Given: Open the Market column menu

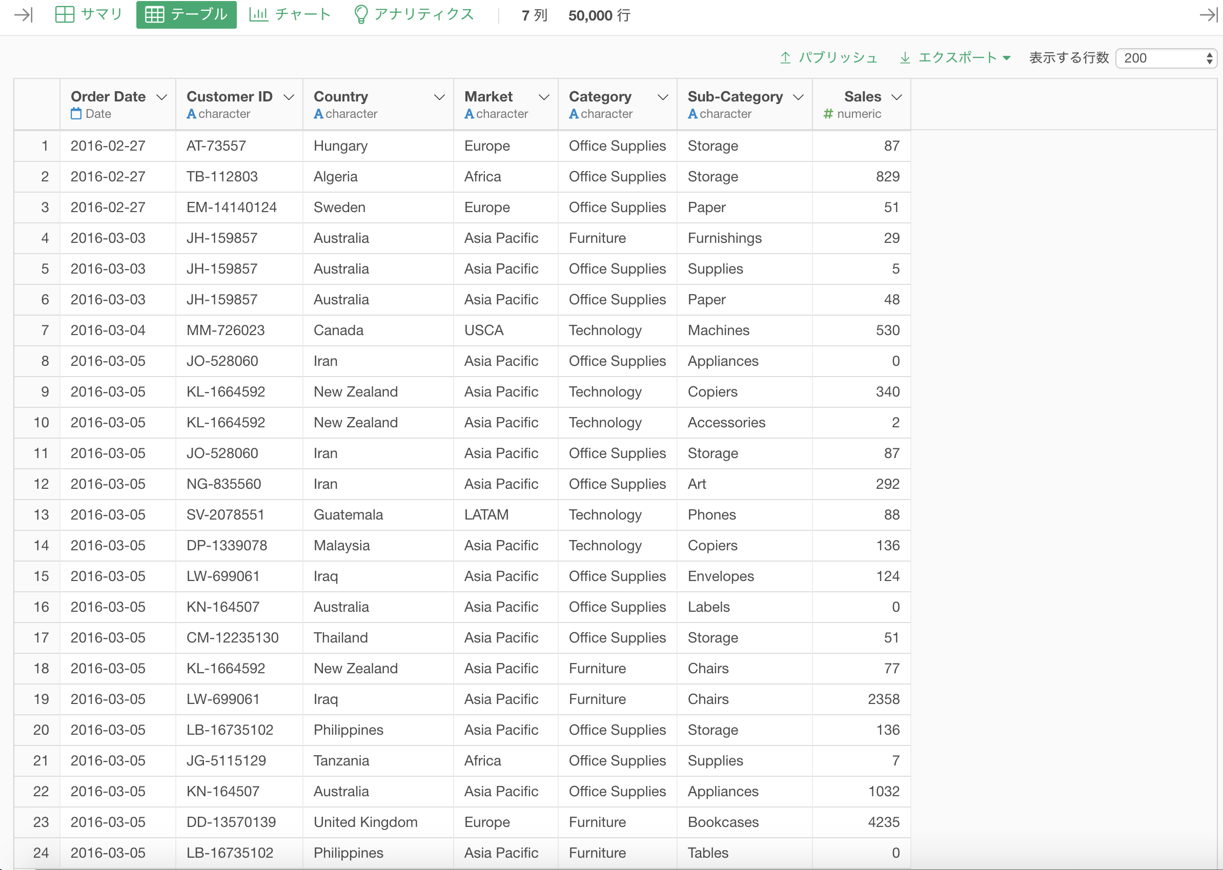Looking at the screenshot, I should point(543,97).
